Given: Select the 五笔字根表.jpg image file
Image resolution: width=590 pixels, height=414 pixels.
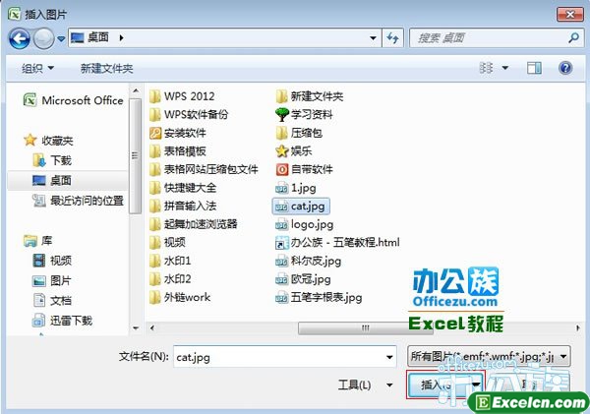Looking at the screenshot, I should point(319,297).
